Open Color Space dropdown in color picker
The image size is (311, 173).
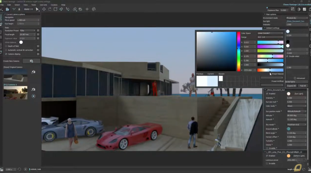click(270, 33)
